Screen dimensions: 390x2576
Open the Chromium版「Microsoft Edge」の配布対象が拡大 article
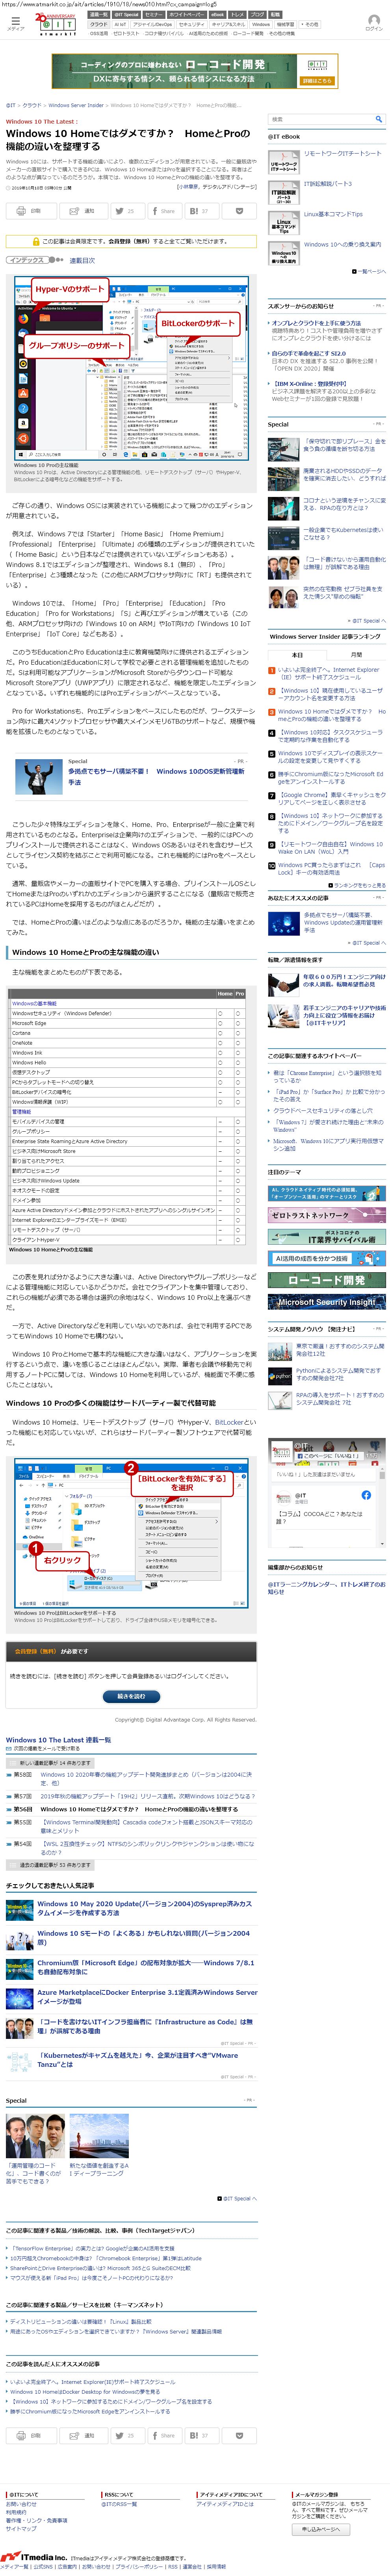[146, 1966]
